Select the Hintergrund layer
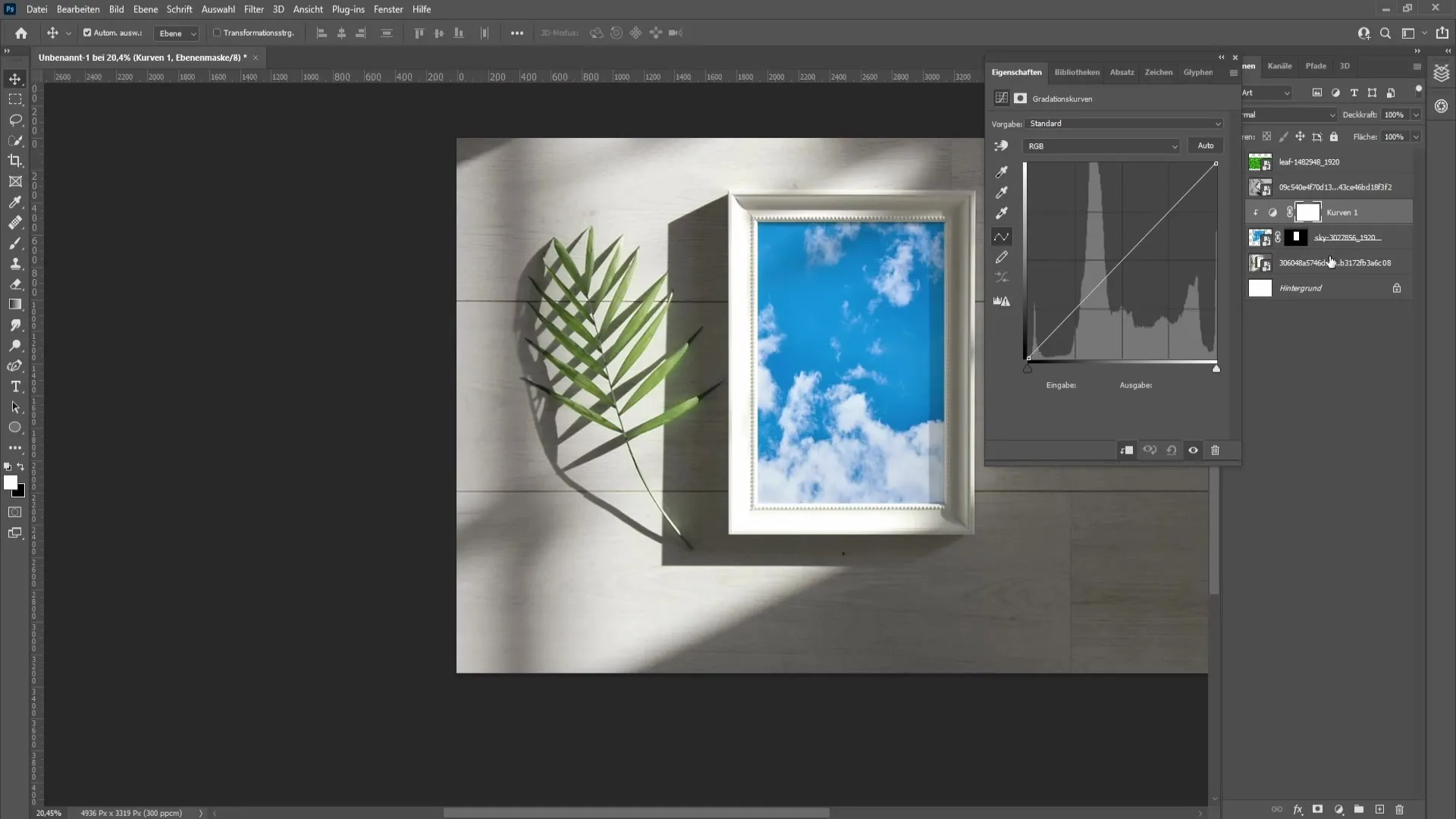The image size is (1456, 819). [1329, 288]
